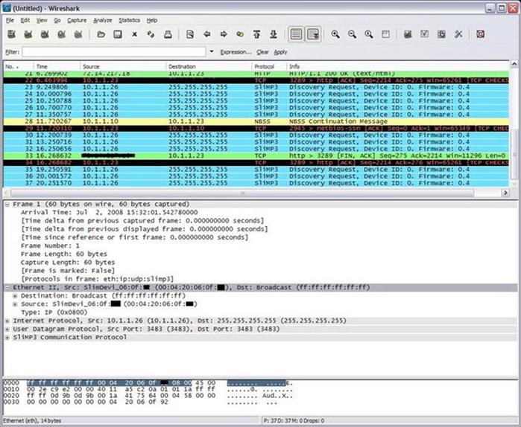The height and width of the screenshot is (427, 521).
Task: Select packet 33 FIN, ACK row
Action: (256, 155)
